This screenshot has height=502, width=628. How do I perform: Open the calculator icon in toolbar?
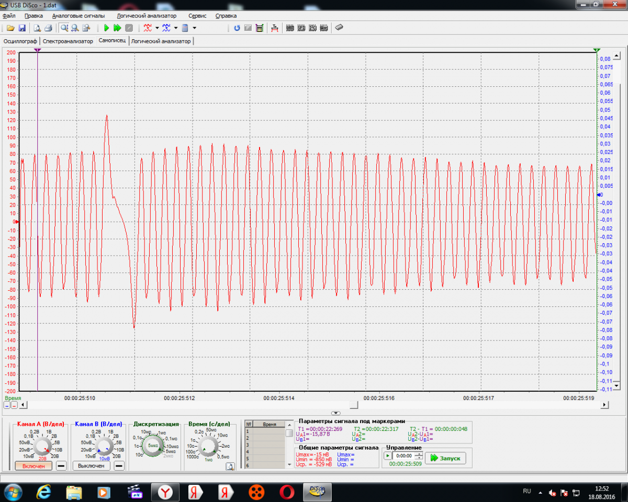coord(259,28)
